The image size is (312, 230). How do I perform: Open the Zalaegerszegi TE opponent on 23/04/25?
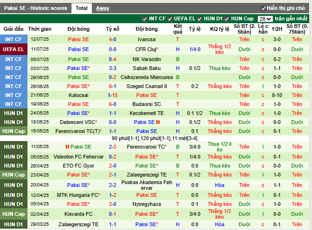pos(147,175)
